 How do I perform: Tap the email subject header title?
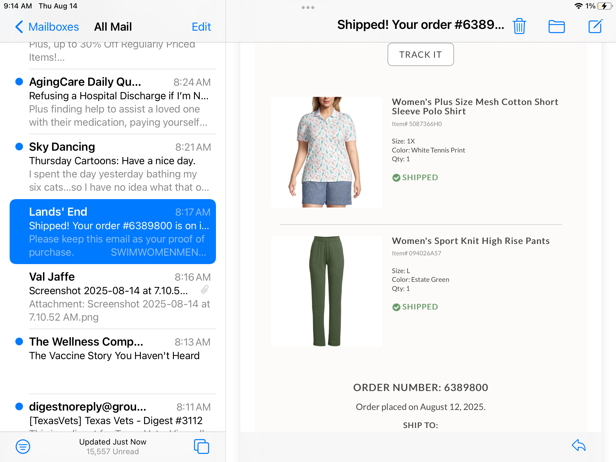[420, 25]
